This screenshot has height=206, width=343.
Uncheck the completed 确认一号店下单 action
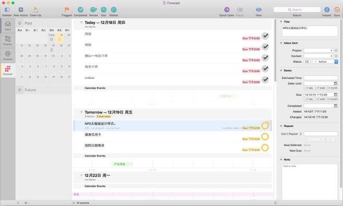(265, 57)
